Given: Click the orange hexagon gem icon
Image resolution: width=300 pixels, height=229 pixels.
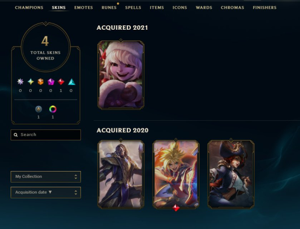Looking at the screenshot, I should 41,82.
